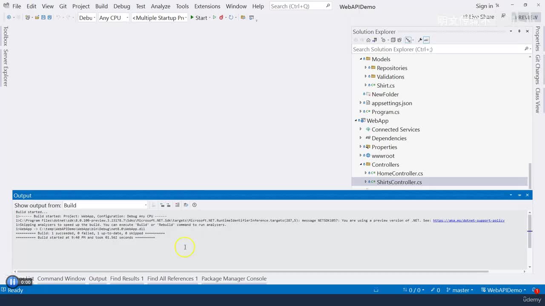
Task: Click the Live Share button label
Action: (x=482, y=17)
